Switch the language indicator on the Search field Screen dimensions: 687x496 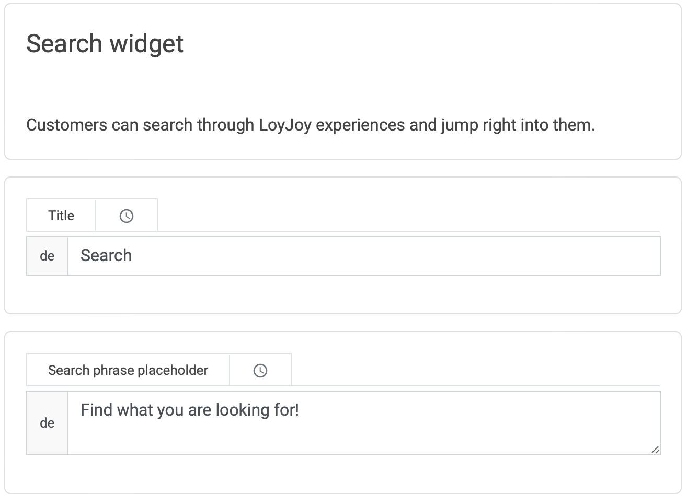47,256
